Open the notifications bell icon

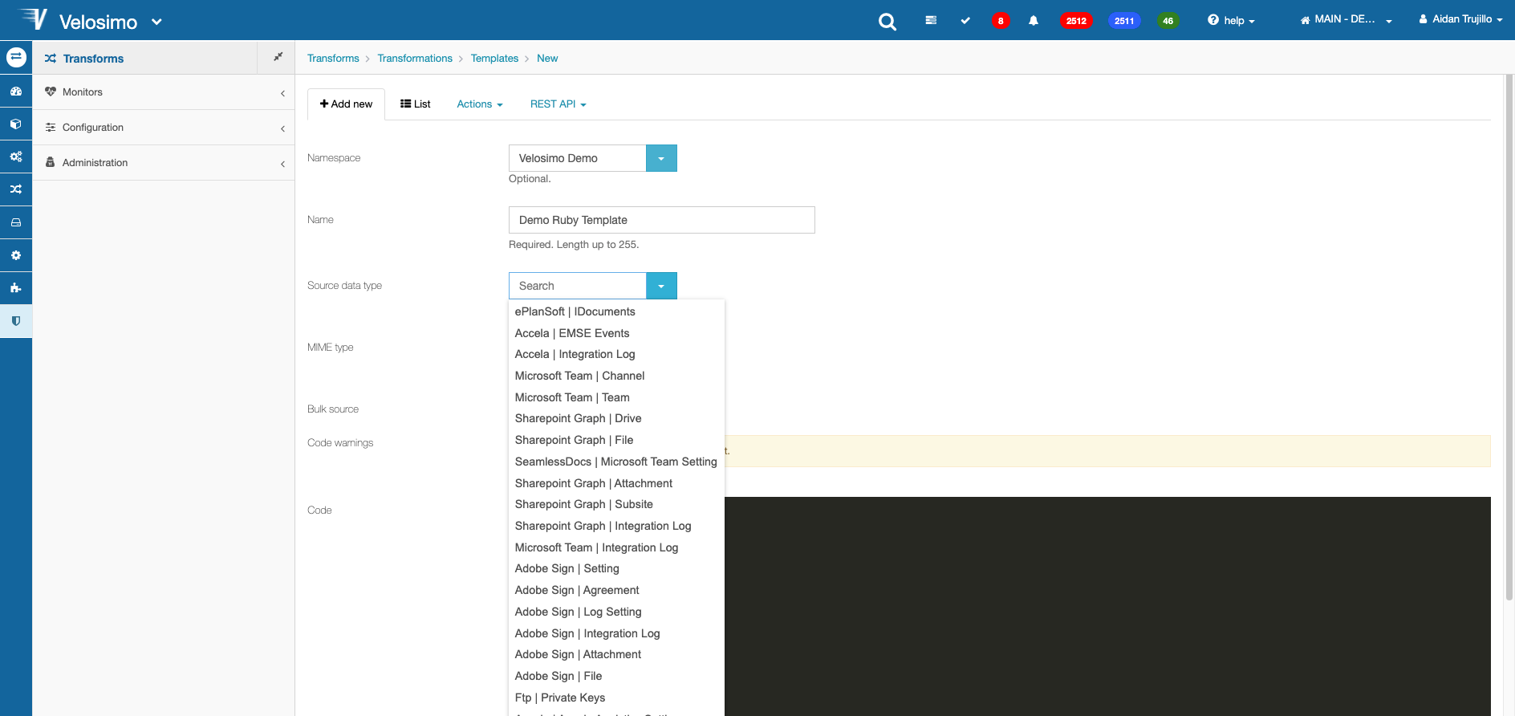click(x=1034, y=21)
